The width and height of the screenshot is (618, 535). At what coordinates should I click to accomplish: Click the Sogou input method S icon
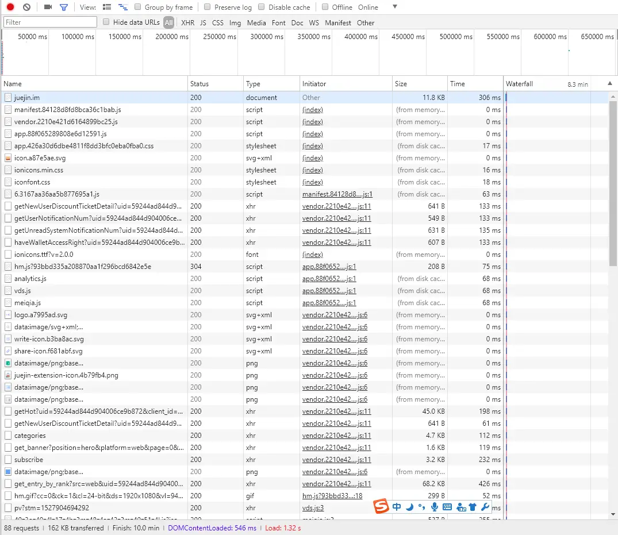381,506
